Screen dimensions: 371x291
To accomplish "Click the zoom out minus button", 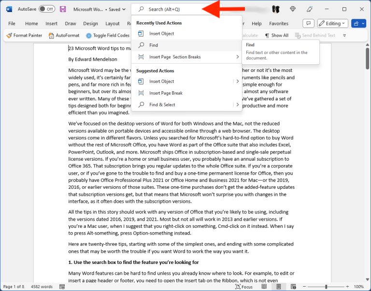I will (x=304, y=287).
